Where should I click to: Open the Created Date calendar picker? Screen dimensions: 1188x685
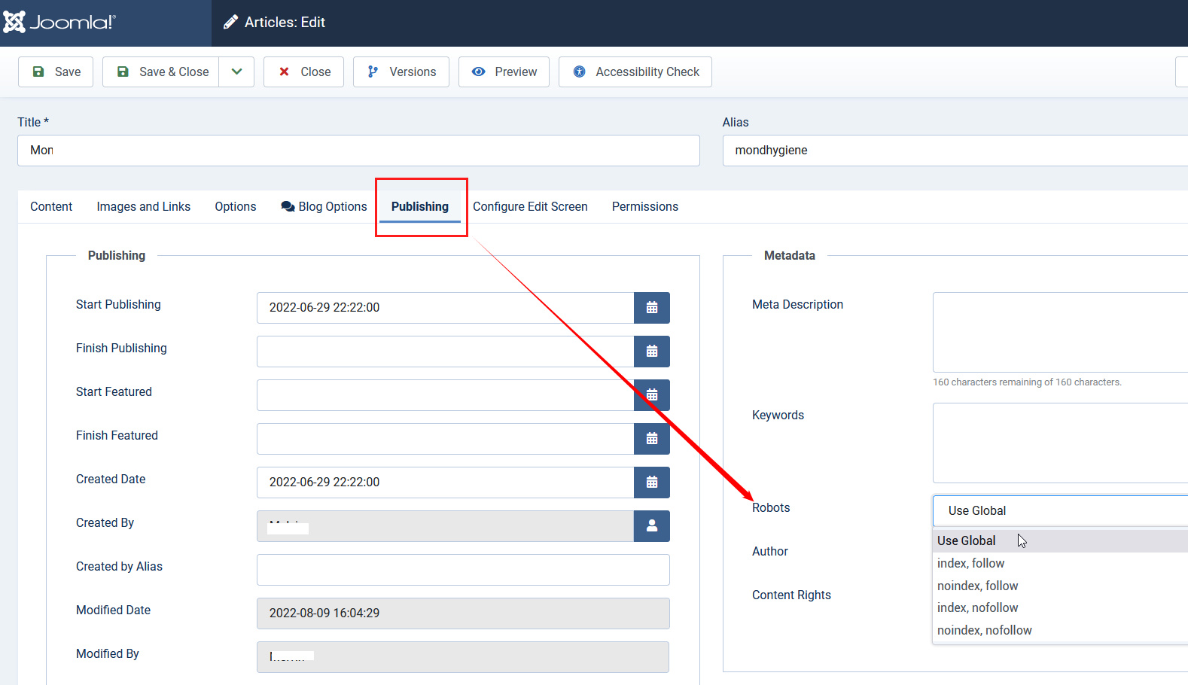click(x=651, y=483)
